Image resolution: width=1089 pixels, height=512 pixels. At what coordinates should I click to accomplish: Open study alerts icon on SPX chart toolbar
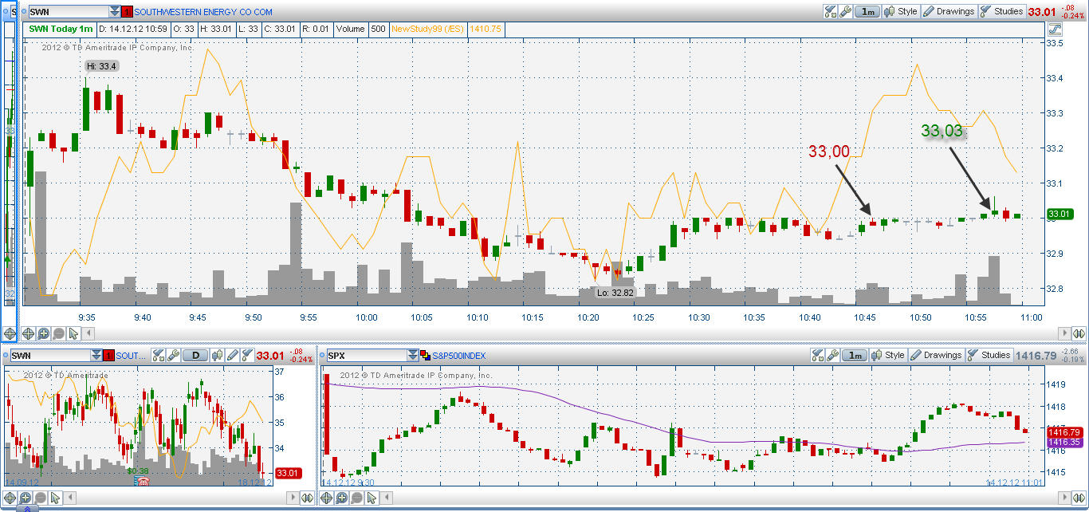817,356
